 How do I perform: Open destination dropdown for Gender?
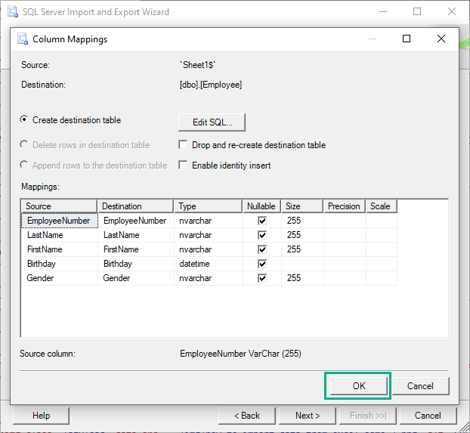(x=136, y=278)
